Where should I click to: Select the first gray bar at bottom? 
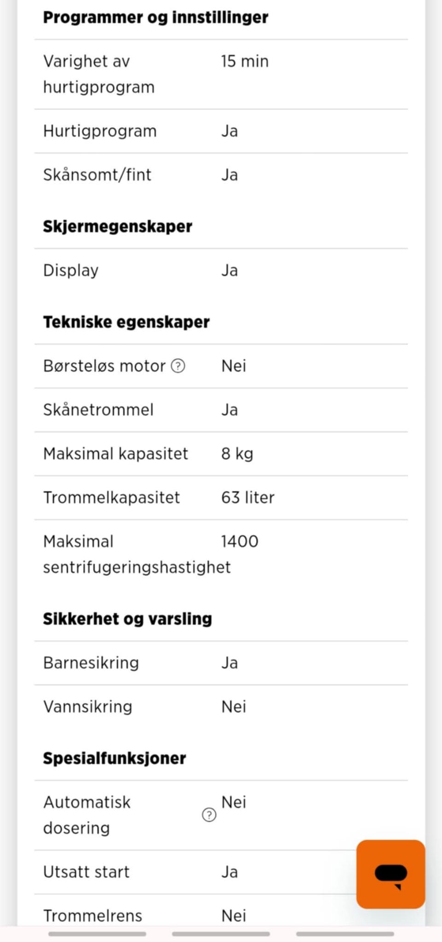point(97,934)
